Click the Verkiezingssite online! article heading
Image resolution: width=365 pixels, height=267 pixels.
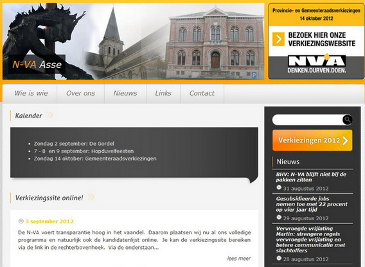[49, 198]
